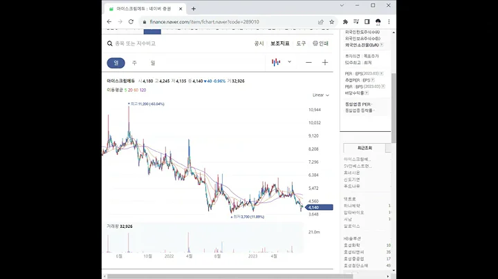Close the 아이스크림에듀 browser tab
Screen dimensions: 498x279
[x=181, y=9]
